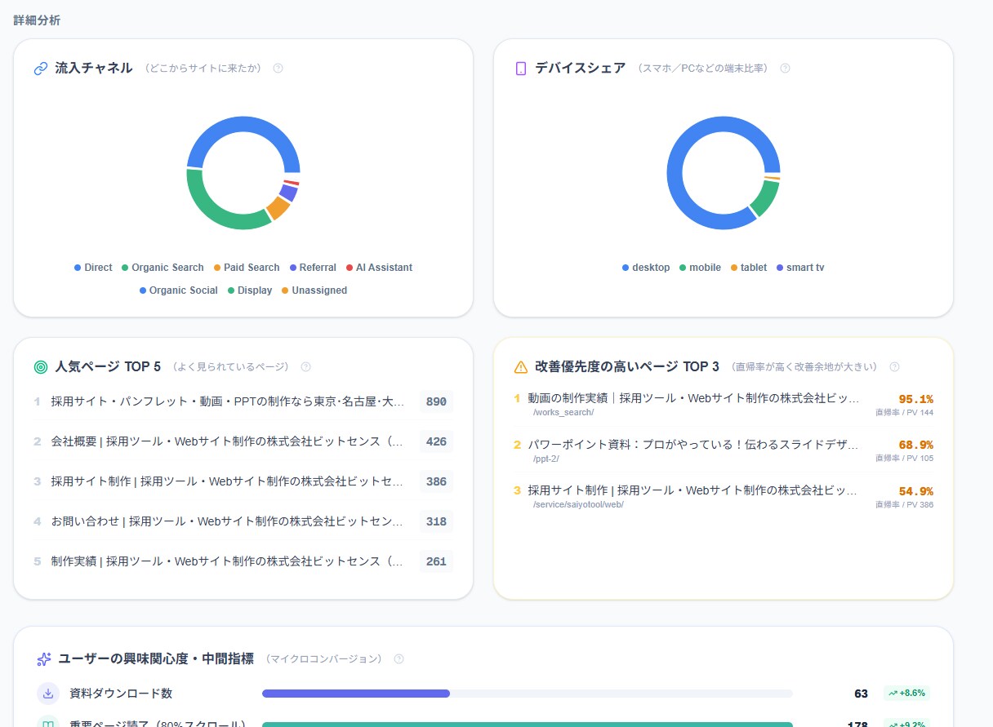
Task: Toggle Referral legend item
Action: tap(313, 268)
